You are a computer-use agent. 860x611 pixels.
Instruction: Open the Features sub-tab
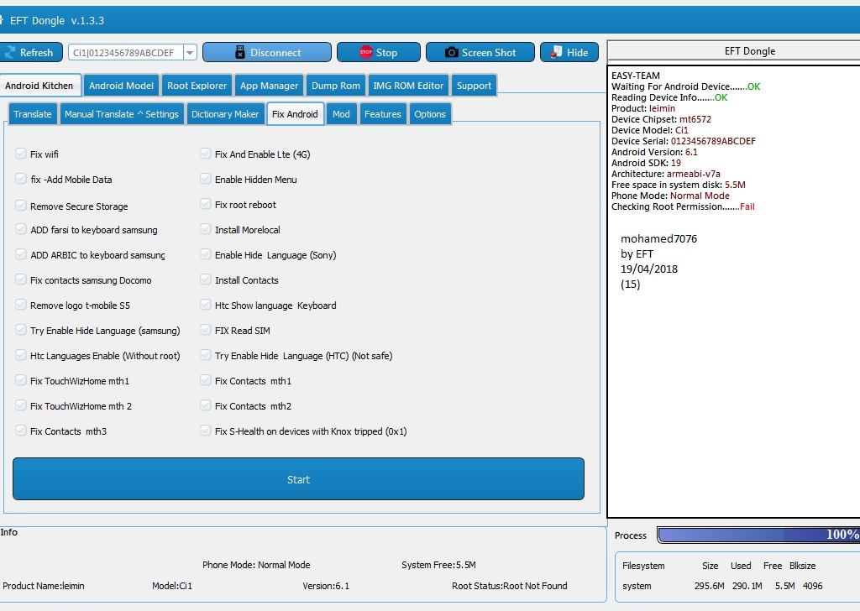click(383, 114)
